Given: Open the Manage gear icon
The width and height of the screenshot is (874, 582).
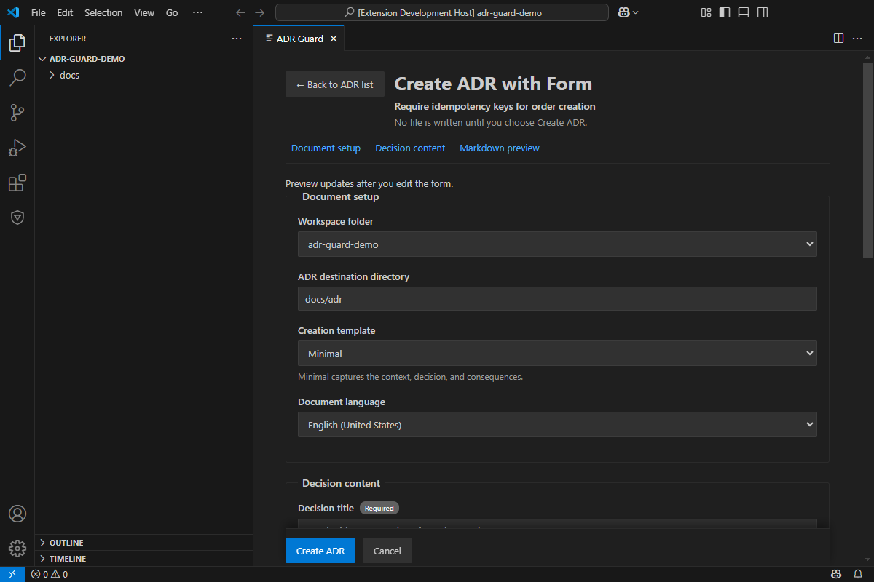Looking at the screenshot, I should 17,548.
